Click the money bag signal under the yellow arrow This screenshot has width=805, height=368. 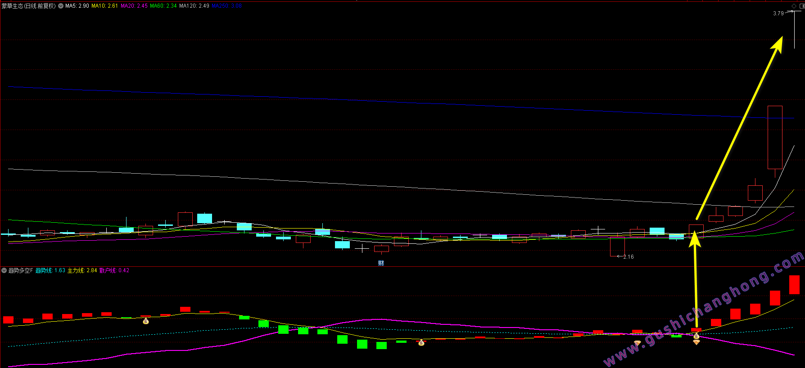coord(696,336)
